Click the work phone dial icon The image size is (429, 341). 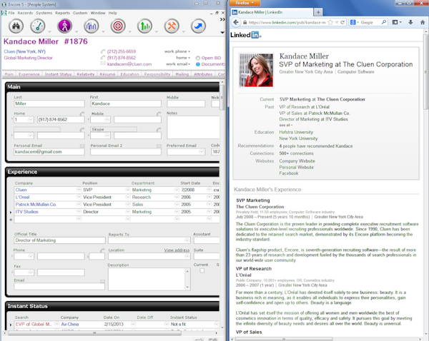pyautogui.click(x=103, y=51)
